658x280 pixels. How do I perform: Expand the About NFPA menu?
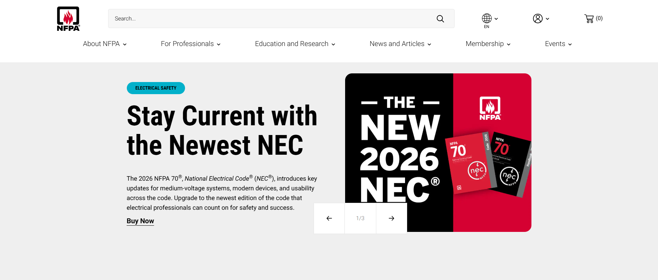[105, 44]
